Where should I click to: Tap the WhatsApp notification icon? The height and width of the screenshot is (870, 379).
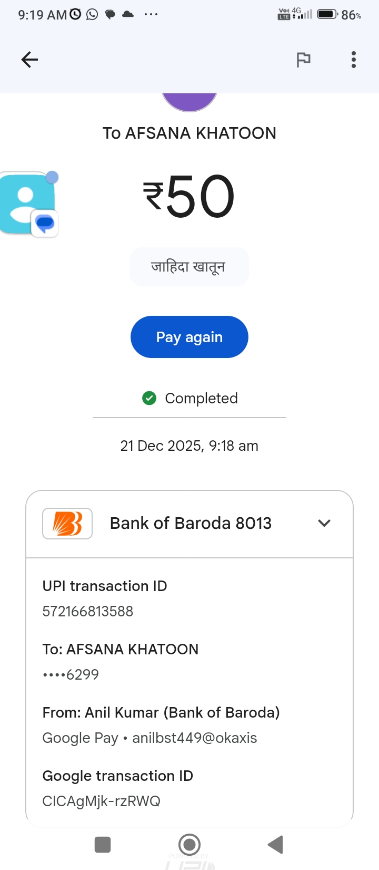[x=92, y=14]
